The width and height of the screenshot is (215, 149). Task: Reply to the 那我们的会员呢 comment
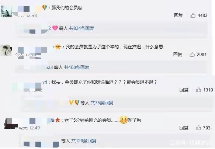178,15
